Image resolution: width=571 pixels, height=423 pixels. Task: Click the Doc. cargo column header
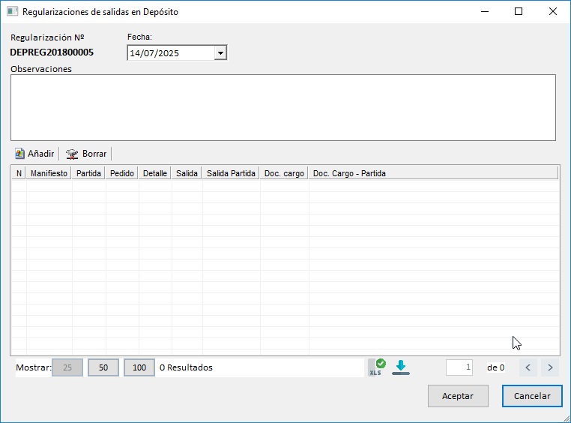284,173
